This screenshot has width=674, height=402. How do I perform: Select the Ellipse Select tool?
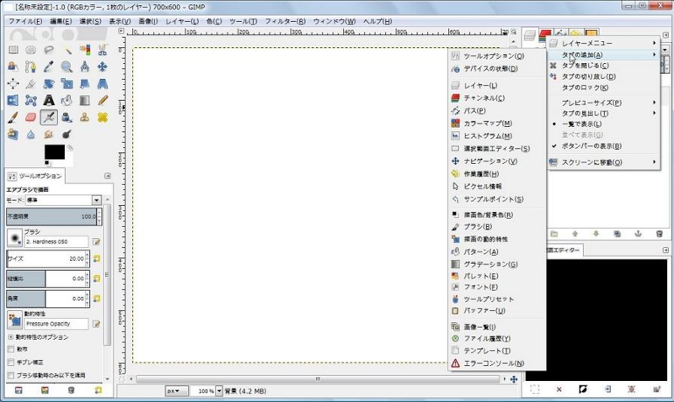(30, 50)
